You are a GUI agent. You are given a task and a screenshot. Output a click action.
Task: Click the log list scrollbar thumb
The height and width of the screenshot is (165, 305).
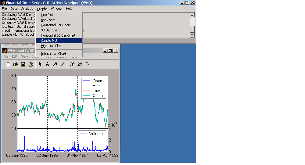tap(192, 29)
